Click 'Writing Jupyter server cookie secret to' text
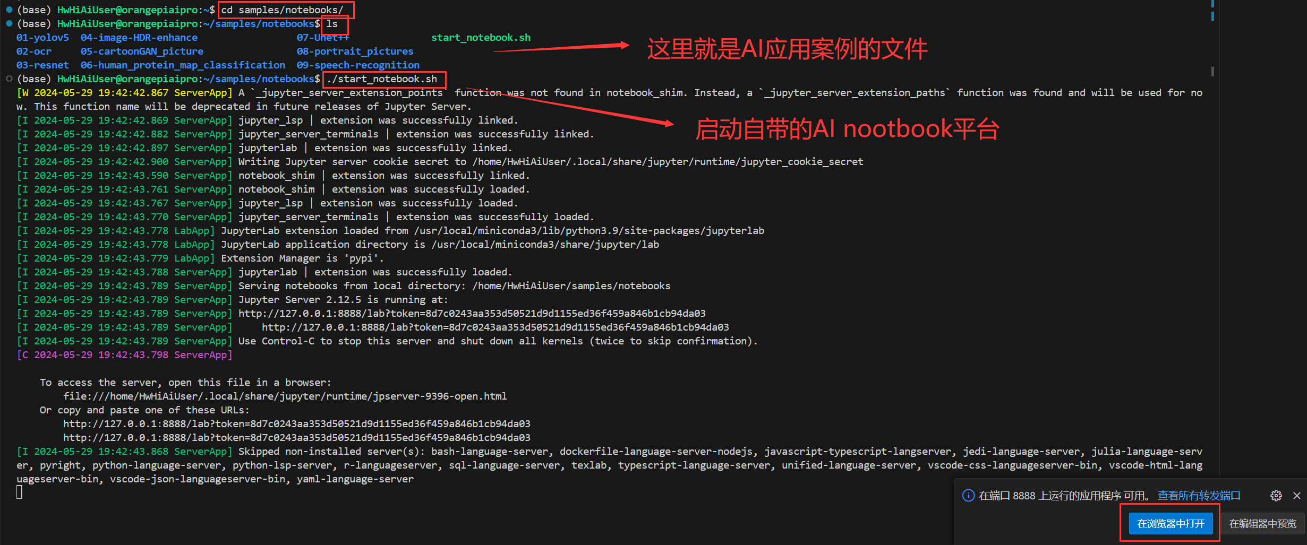1307x545 pixels. click(x=353, y=162)
